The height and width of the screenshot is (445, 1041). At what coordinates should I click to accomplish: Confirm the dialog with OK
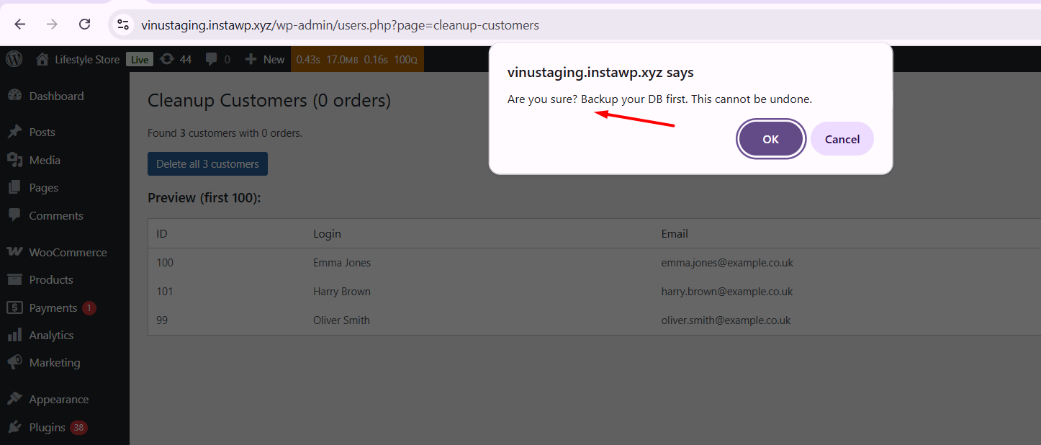tap(770, 139)
